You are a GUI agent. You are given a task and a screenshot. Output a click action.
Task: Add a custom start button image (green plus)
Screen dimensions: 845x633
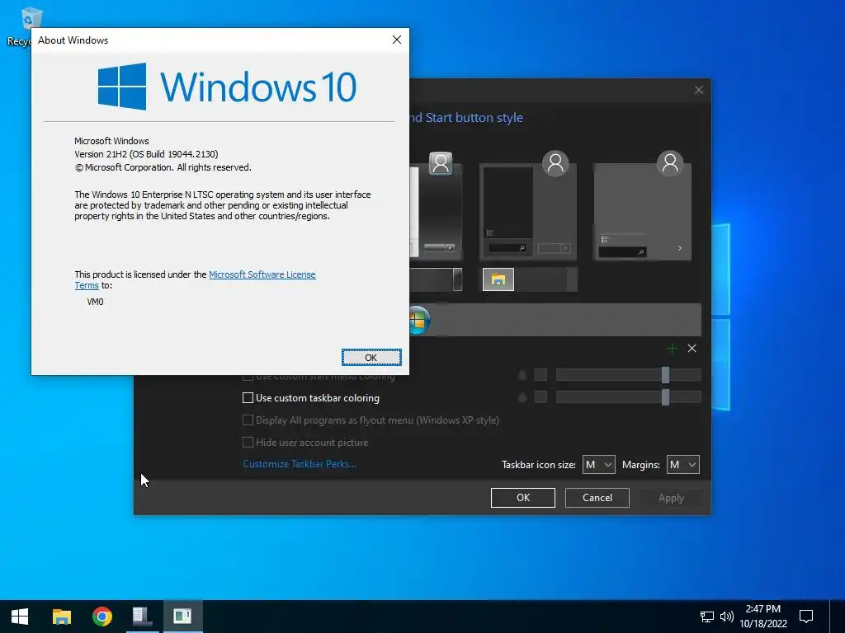[x=672, y=349]
